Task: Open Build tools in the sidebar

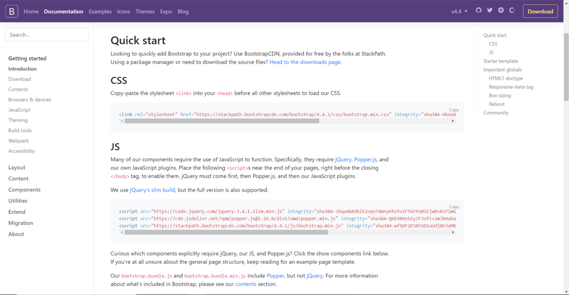Action: coord(20,131)
